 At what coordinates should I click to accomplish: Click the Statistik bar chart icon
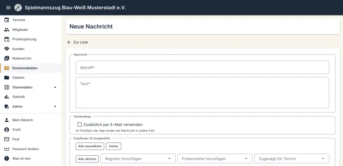click(7, 97)
